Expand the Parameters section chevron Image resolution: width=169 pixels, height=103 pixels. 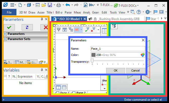pos(5,34)
